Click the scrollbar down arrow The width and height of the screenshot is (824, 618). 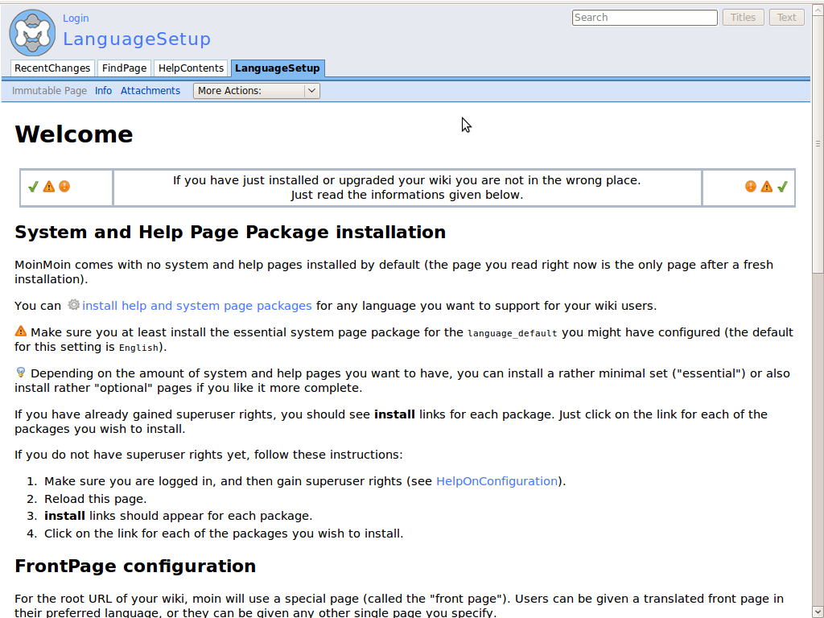pyautogui.click(x=818, y=612)
